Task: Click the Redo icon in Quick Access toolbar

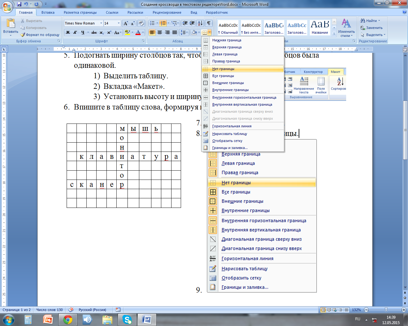Action: click(x=36, y=4)
